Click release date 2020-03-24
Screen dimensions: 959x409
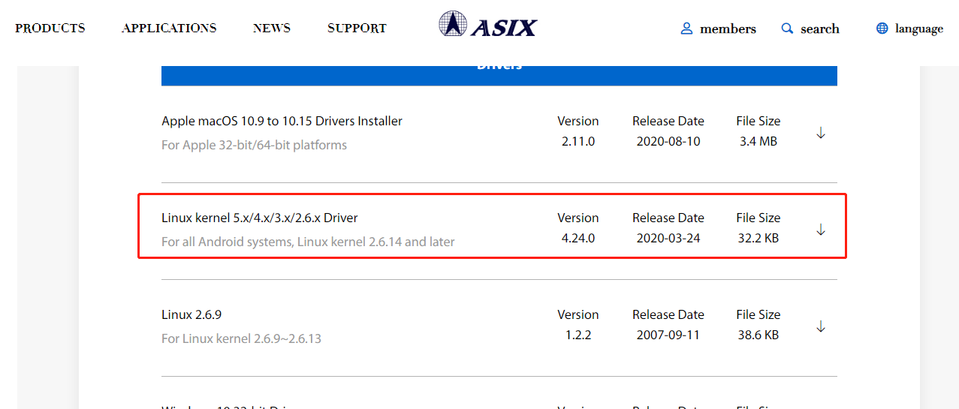pyautogui.click(x=668, y=238)
